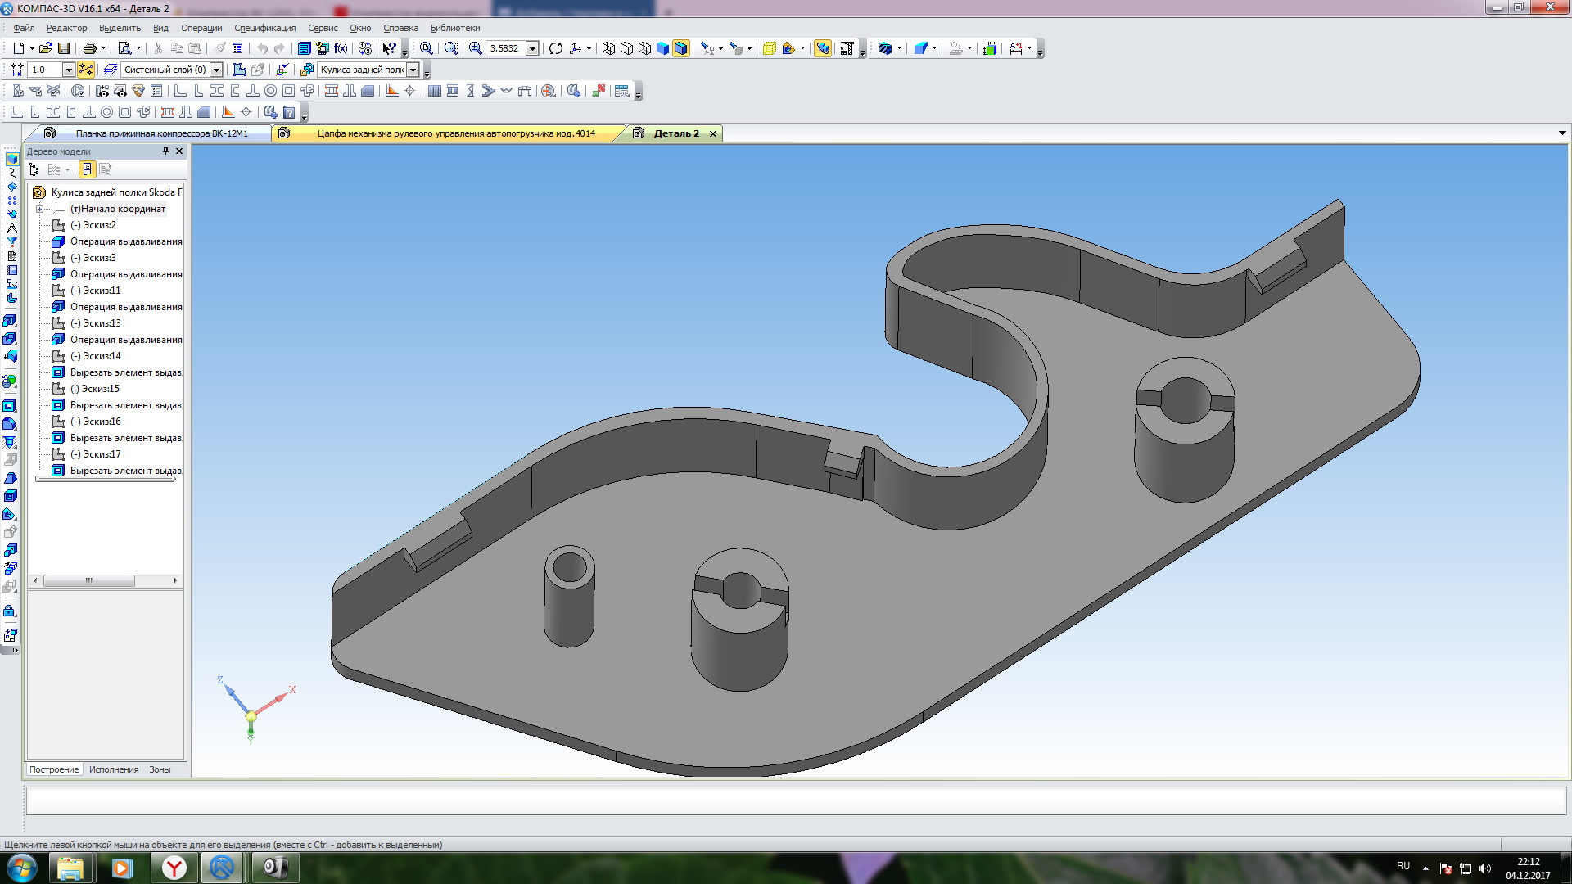Save the part with the floppy disk icon

coord(64,48)
